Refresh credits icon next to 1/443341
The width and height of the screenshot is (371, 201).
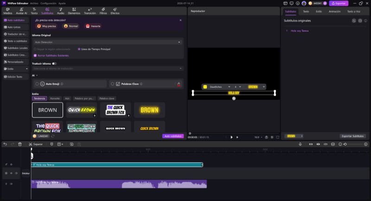point(53,136)
